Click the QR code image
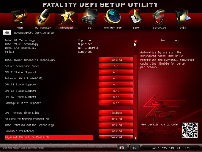Viewport: 202px width, 152px height. point(190,130)
